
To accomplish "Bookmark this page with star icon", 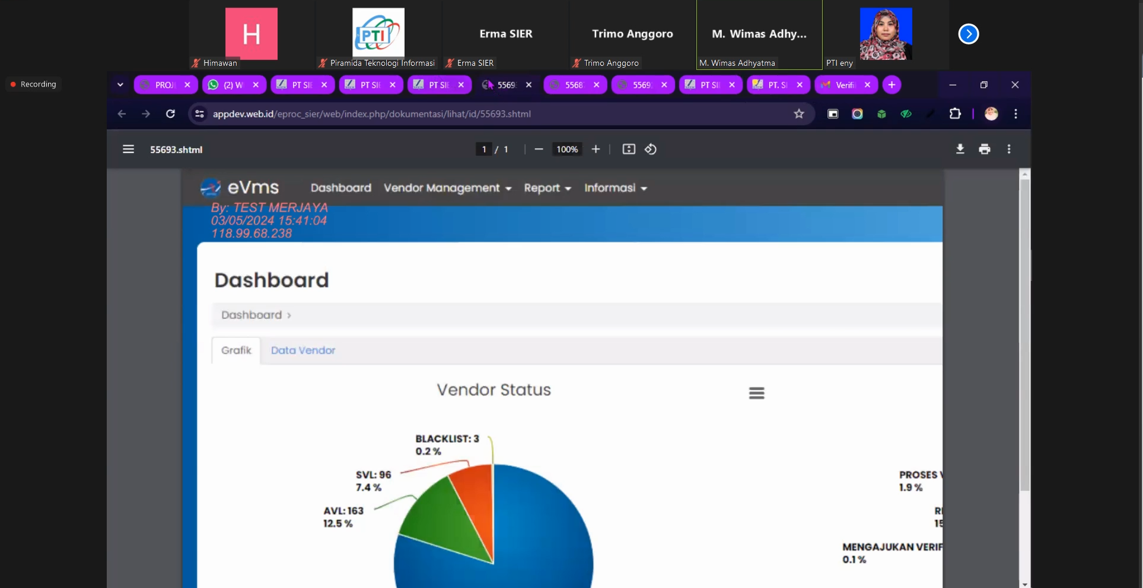I will coord(799,114).
